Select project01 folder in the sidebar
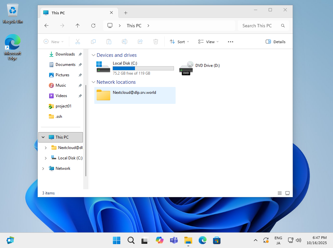The width and height of the screenshot is (333, 248). pos(63,106)
